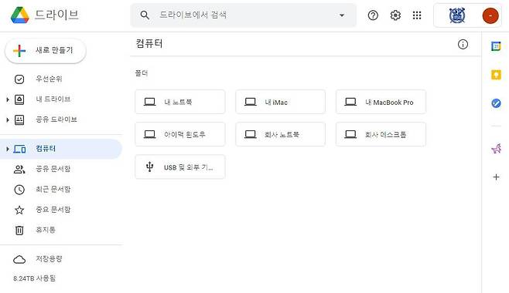Open the help question mark icon
This screenshot has width=509, height=293.
coord(373,15)
